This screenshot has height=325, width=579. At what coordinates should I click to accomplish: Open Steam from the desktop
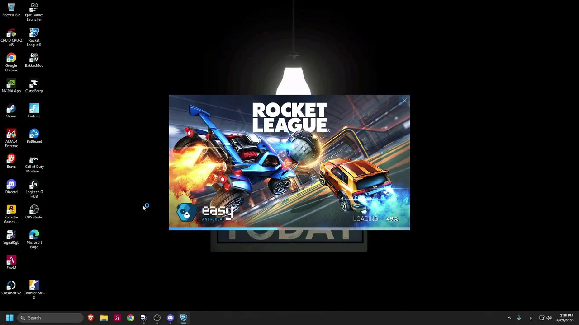click(x=11, y=111)
